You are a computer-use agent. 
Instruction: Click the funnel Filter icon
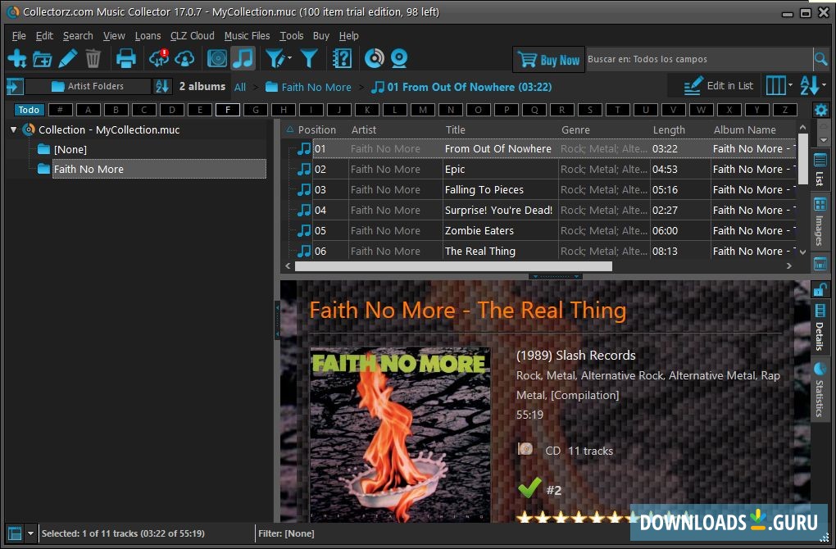point(309,58)
